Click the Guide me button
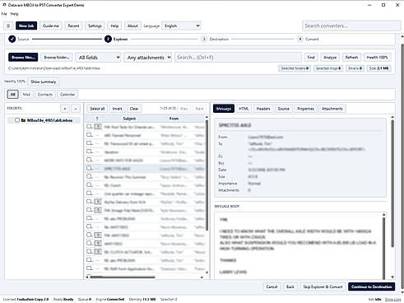Image resolution: width=404 pixels, height=303 pixels. [51, 26]
